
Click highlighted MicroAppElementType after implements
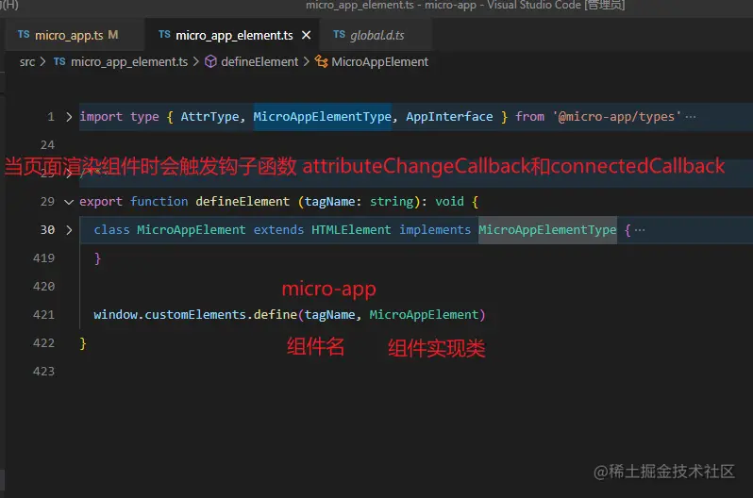click(547, 230)
